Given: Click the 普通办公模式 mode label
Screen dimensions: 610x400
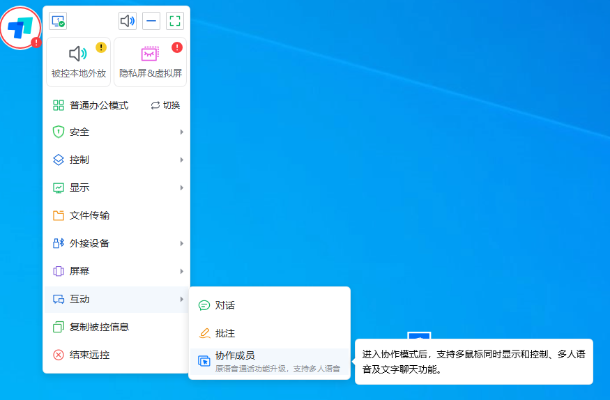Looking at the screenshot, I should [x=98, y=105].
